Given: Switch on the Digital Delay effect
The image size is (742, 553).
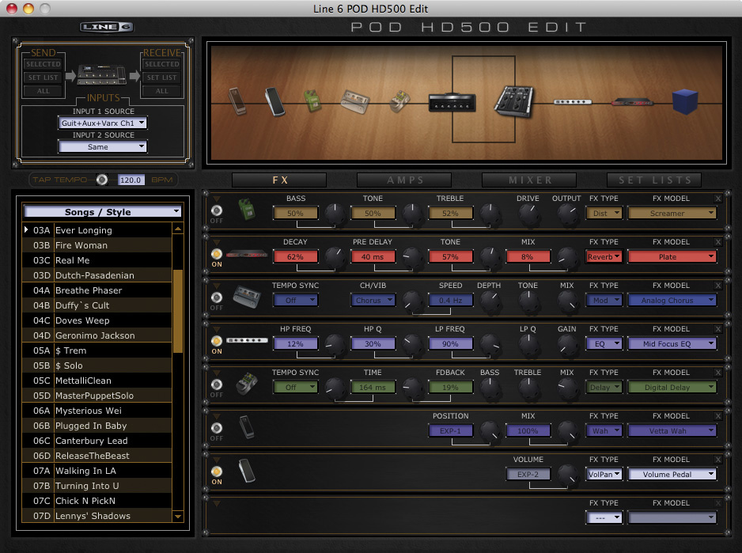Looking at the screenshot, I should [x=216, y=385].
